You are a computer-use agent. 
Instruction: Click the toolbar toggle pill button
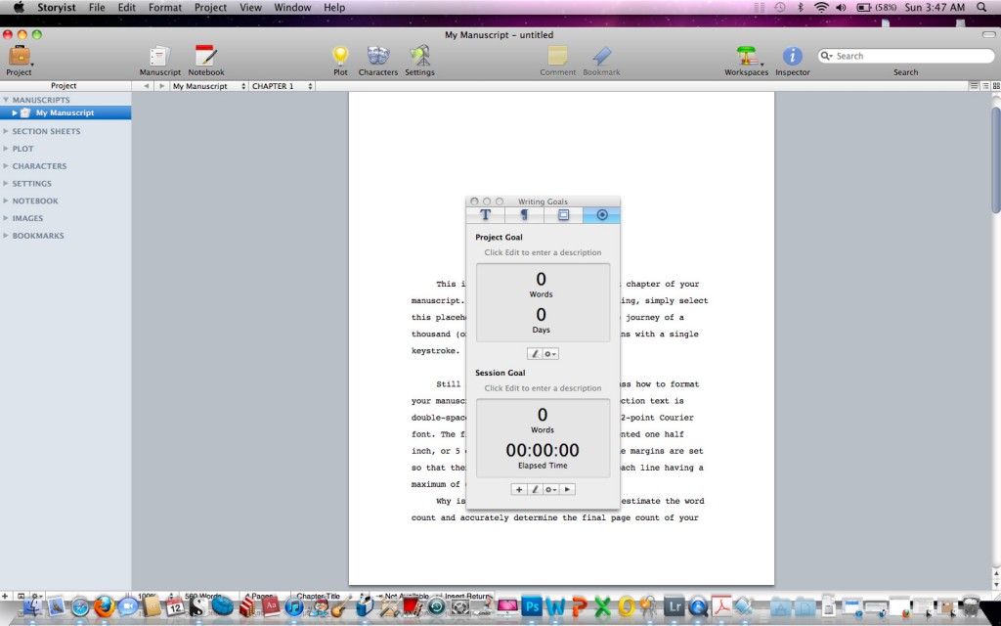[988, 34]
